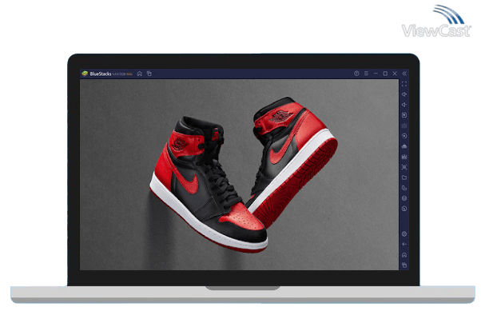The image size is (481, 331).
Task: Open the stacked layers icon in sidebar
Action: pos(404,198)
